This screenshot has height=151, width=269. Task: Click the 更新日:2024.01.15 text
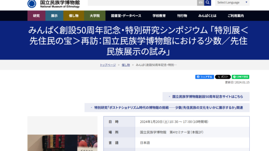tap(237, 82)
